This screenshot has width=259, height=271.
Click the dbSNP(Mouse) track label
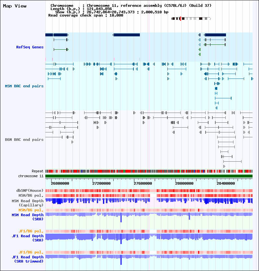30,191
